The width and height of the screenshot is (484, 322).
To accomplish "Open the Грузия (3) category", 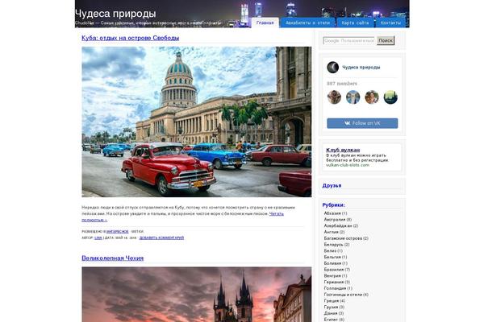I will tap(334, 307).
